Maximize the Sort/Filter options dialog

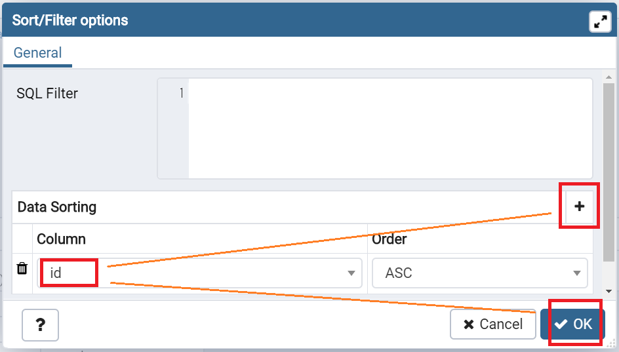(600, 21)
